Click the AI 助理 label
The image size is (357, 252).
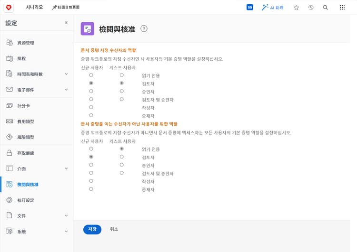277,8
